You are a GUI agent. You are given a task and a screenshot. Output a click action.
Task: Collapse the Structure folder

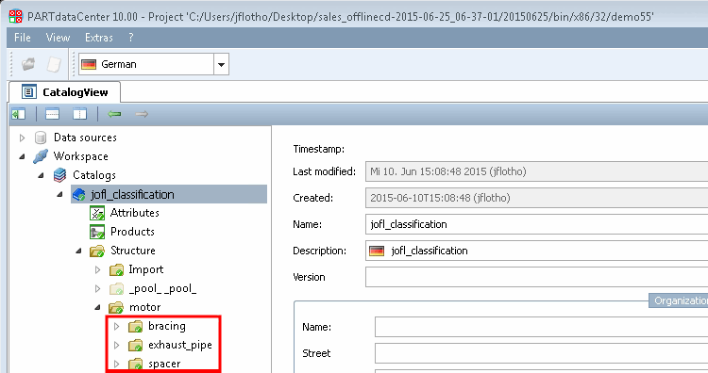pyautogui.click(x=78, y=251)
